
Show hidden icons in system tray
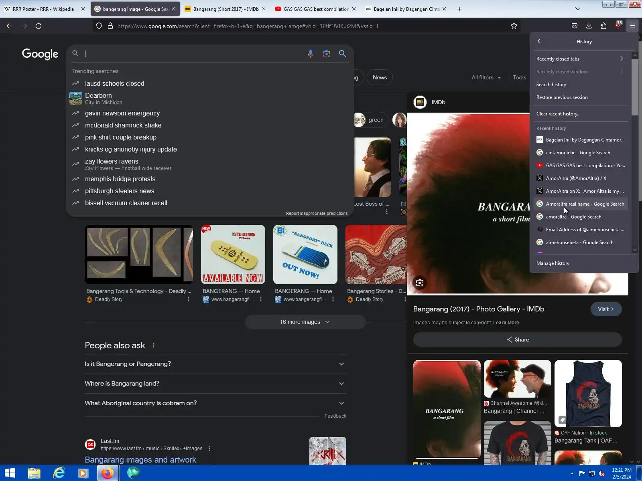click(x=572, y=473)
